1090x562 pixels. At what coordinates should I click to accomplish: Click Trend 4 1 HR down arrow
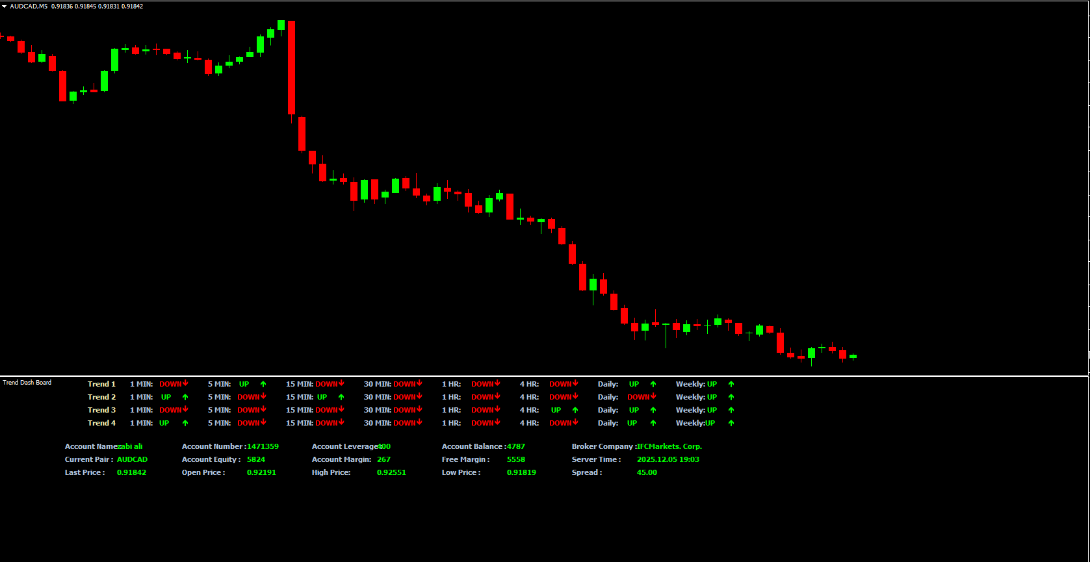tap(497, 422)
